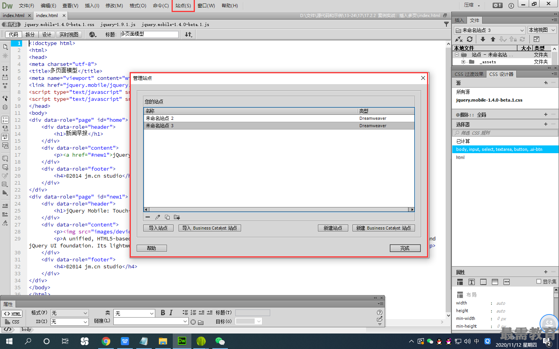Add a CSS source with the plus icon
The height and width of the screenshot is (349, 559).
[x=546, y=83]
